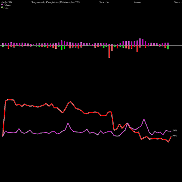Click the Price legend color swatch
The image size is (182, 182).
2,8
